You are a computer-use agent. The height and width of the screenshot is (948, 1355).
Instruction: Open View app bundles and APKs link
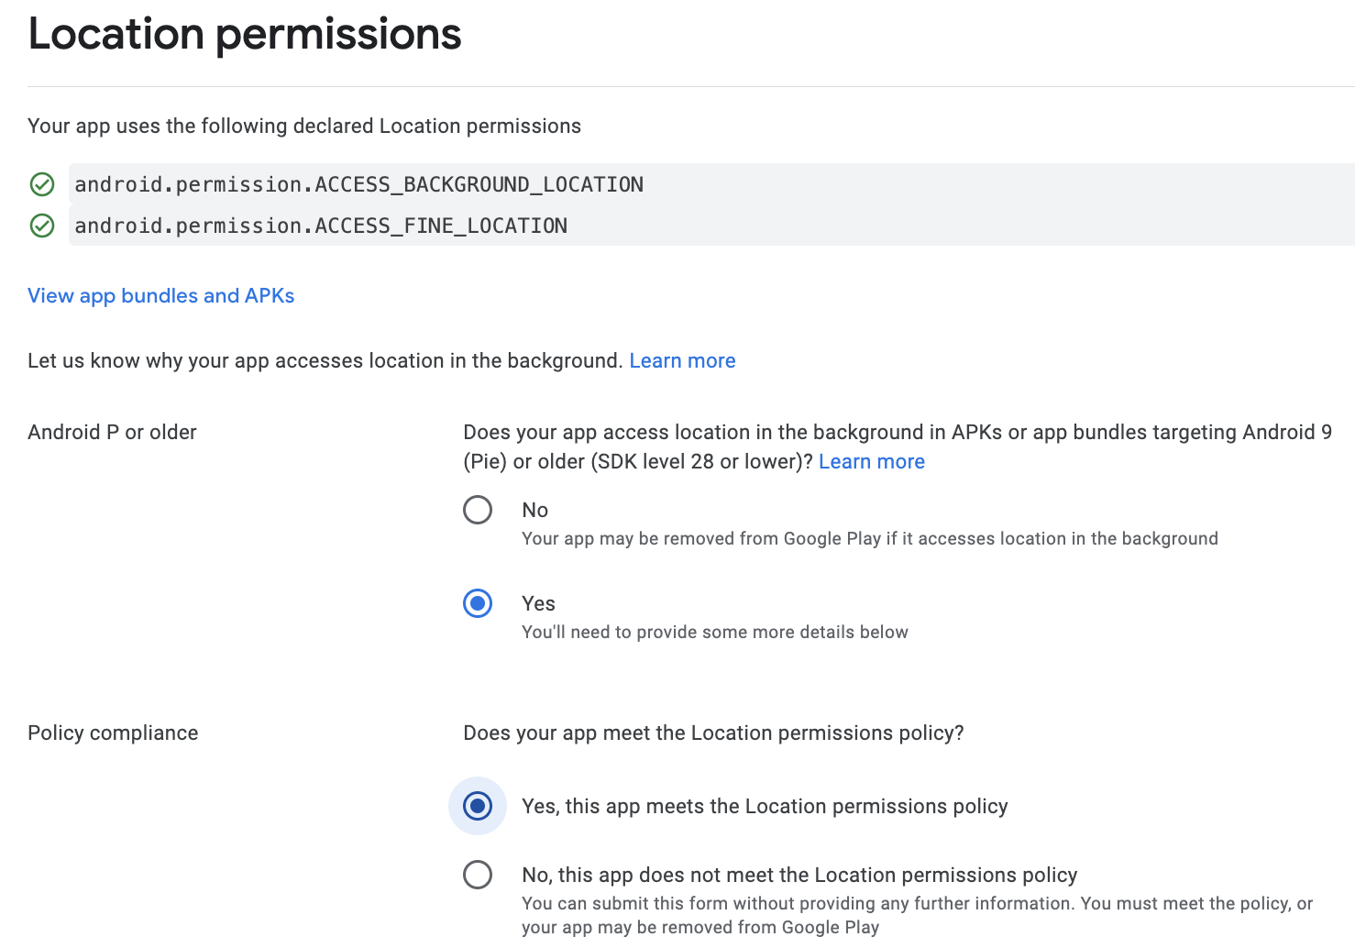pyautogui.click(x=160, y=296)
